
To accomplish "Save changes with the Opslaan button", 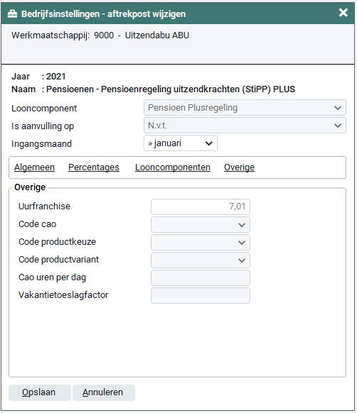I will click(x=40, y=392).
